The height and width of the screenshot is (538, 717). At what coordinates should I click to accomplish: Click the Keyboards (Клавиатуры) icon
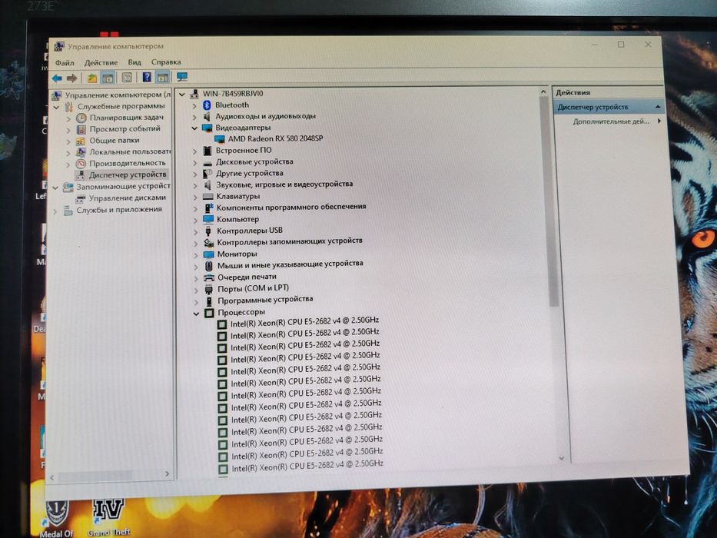208,196
